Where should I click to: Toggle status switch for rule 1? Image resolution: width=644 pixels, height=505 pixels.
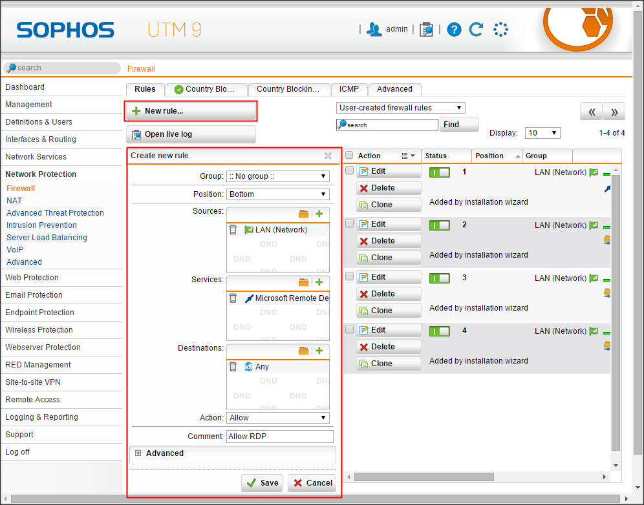(x=440, y=172)
